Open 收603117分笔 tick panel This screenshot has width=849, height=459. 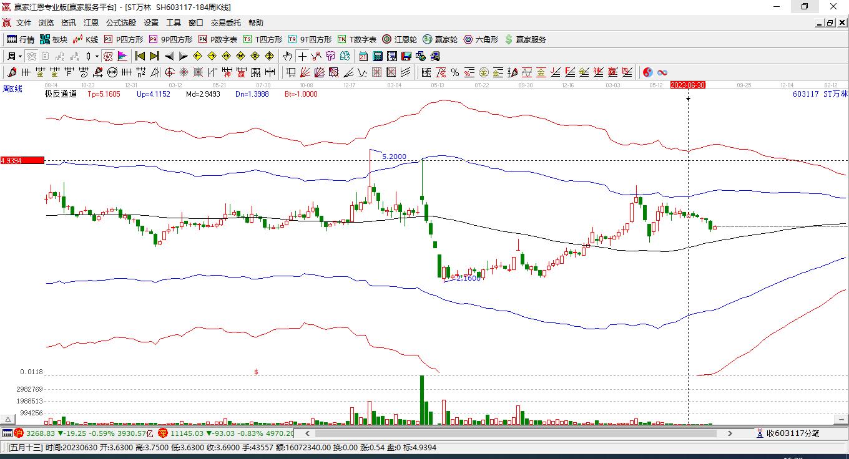788,433
